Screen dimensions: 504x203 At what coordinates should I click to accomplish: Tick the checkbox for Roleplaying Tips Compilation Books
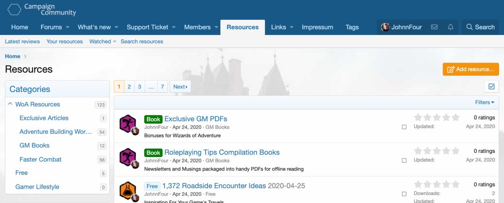404,160
